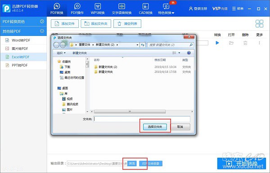This screenshot has height=173, width=270.
Task: Click the refresh button in address bar
Action: click(143, 45)
